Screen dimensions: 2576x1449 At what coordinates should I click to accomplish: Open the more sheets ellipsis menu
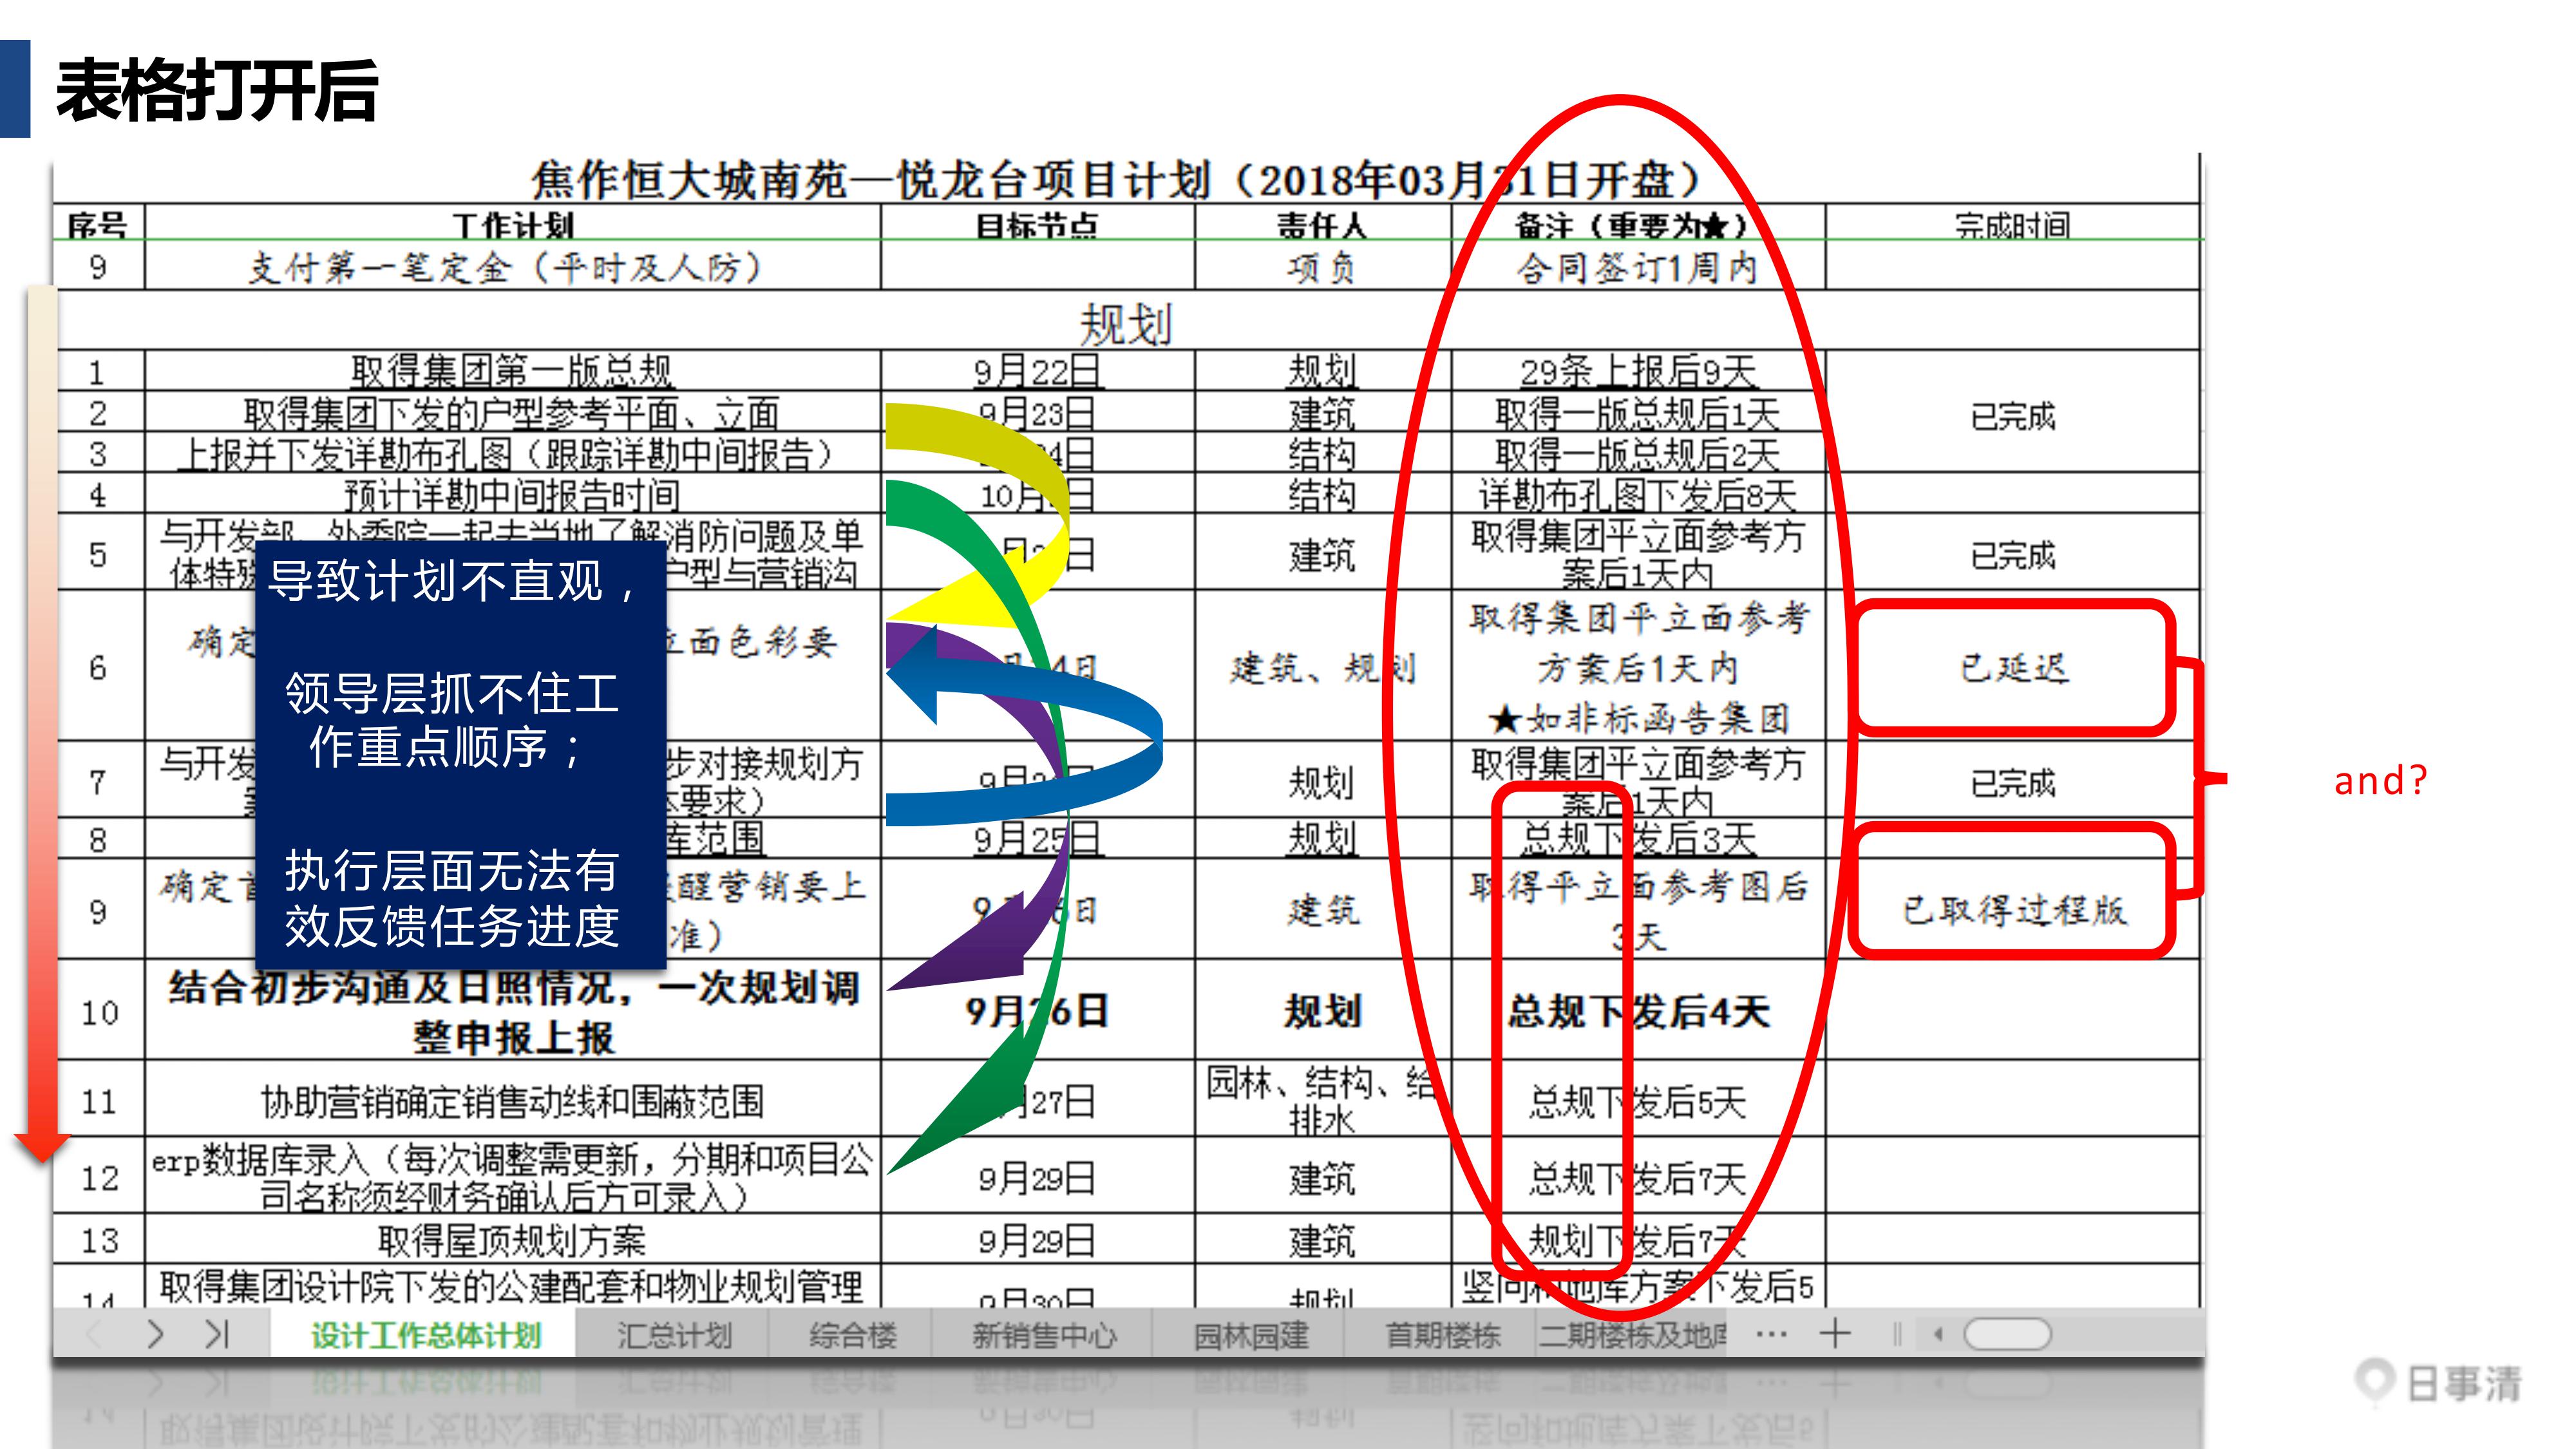1771,1334
